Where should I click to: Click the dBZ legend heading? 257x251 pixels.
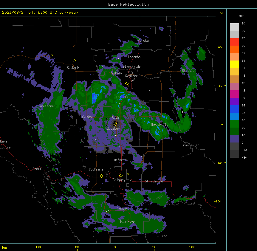(241, 16)
